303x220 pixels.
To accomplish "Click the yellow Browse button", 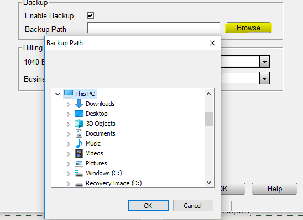I will tap(248, 28).
